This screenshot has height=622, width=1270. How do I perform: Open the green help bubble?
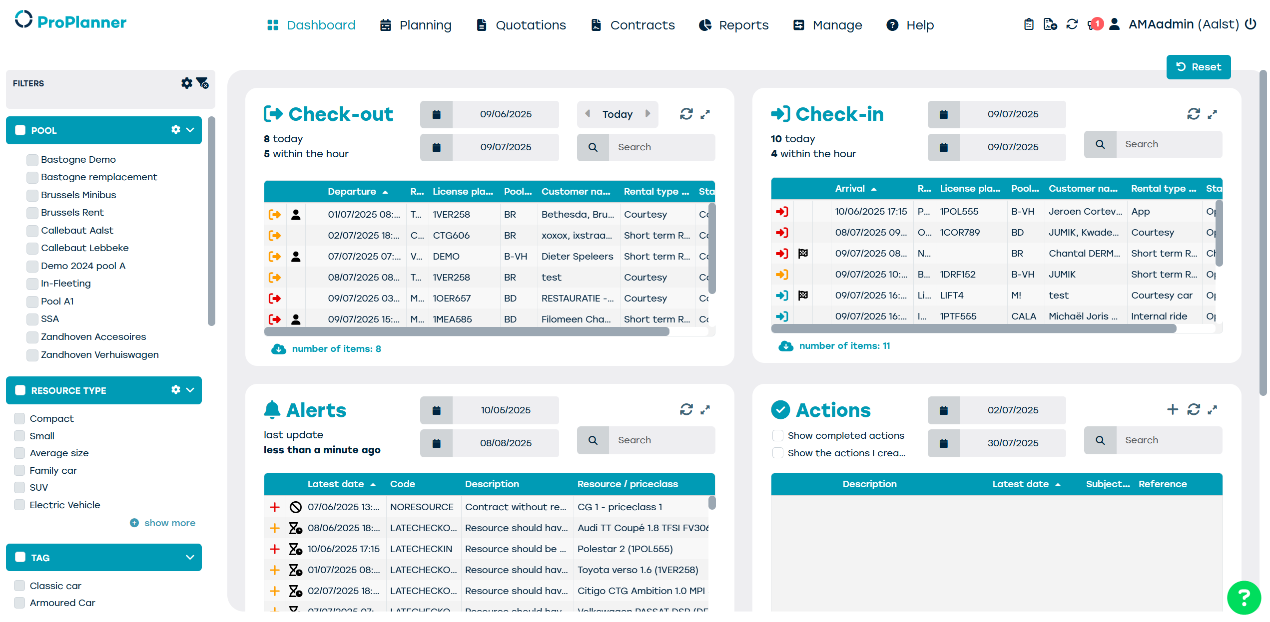click(1244, 597)
